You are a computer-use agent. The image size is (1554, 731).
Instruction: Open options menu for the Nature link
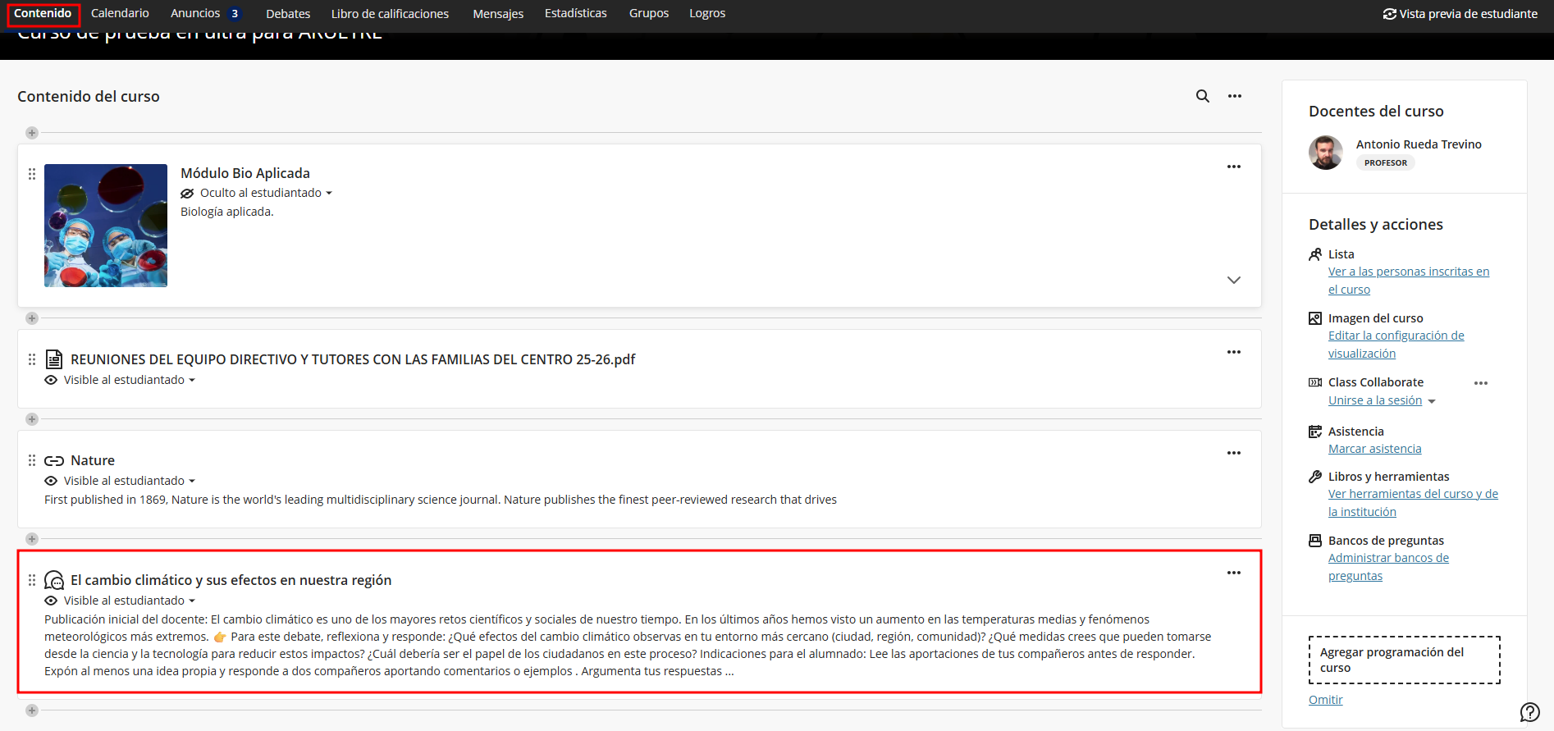1233,453
